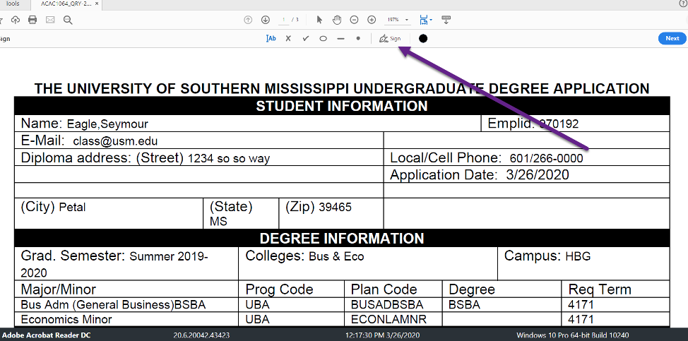Click the Degree cell value BSBA
This screenshot has height=341, width=688.
coord(464,304)
